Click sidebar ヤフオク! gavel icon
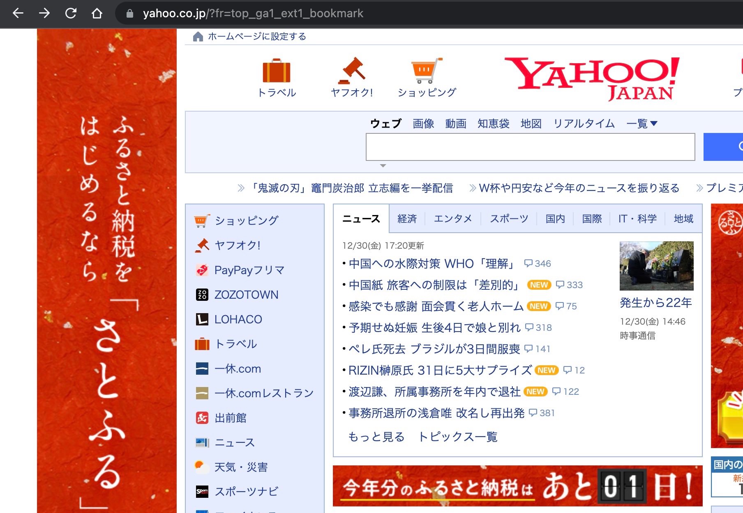The width and height of the screenshot is (743, 513). [x=202, y=245]
